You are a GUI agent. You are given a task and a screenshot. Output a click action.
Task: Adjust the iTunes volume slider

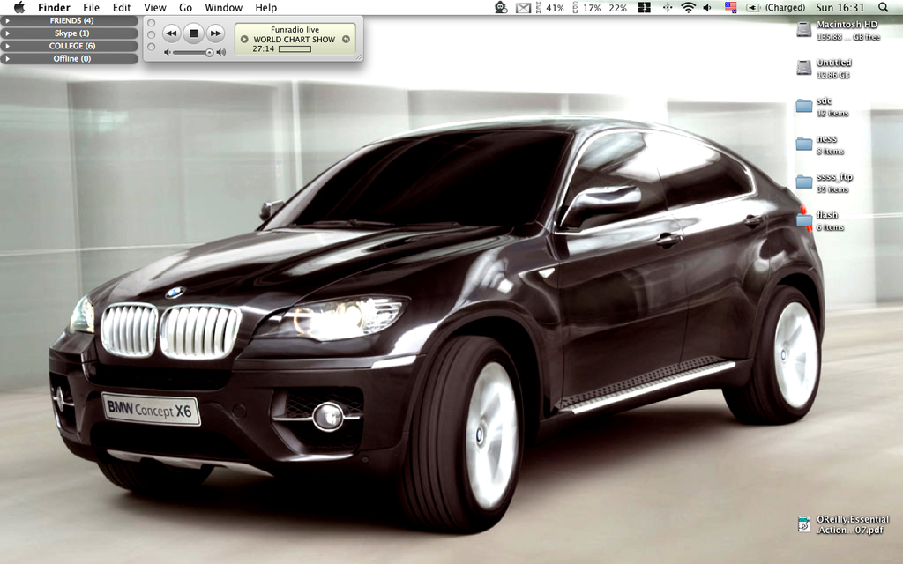coord(209,53)
